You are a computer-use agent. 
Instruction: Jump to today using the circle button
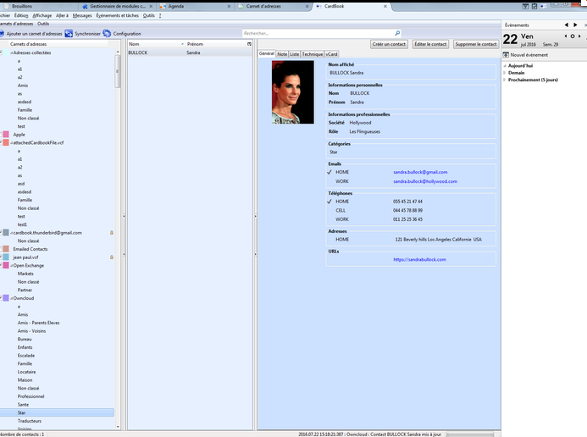[573, 36]
